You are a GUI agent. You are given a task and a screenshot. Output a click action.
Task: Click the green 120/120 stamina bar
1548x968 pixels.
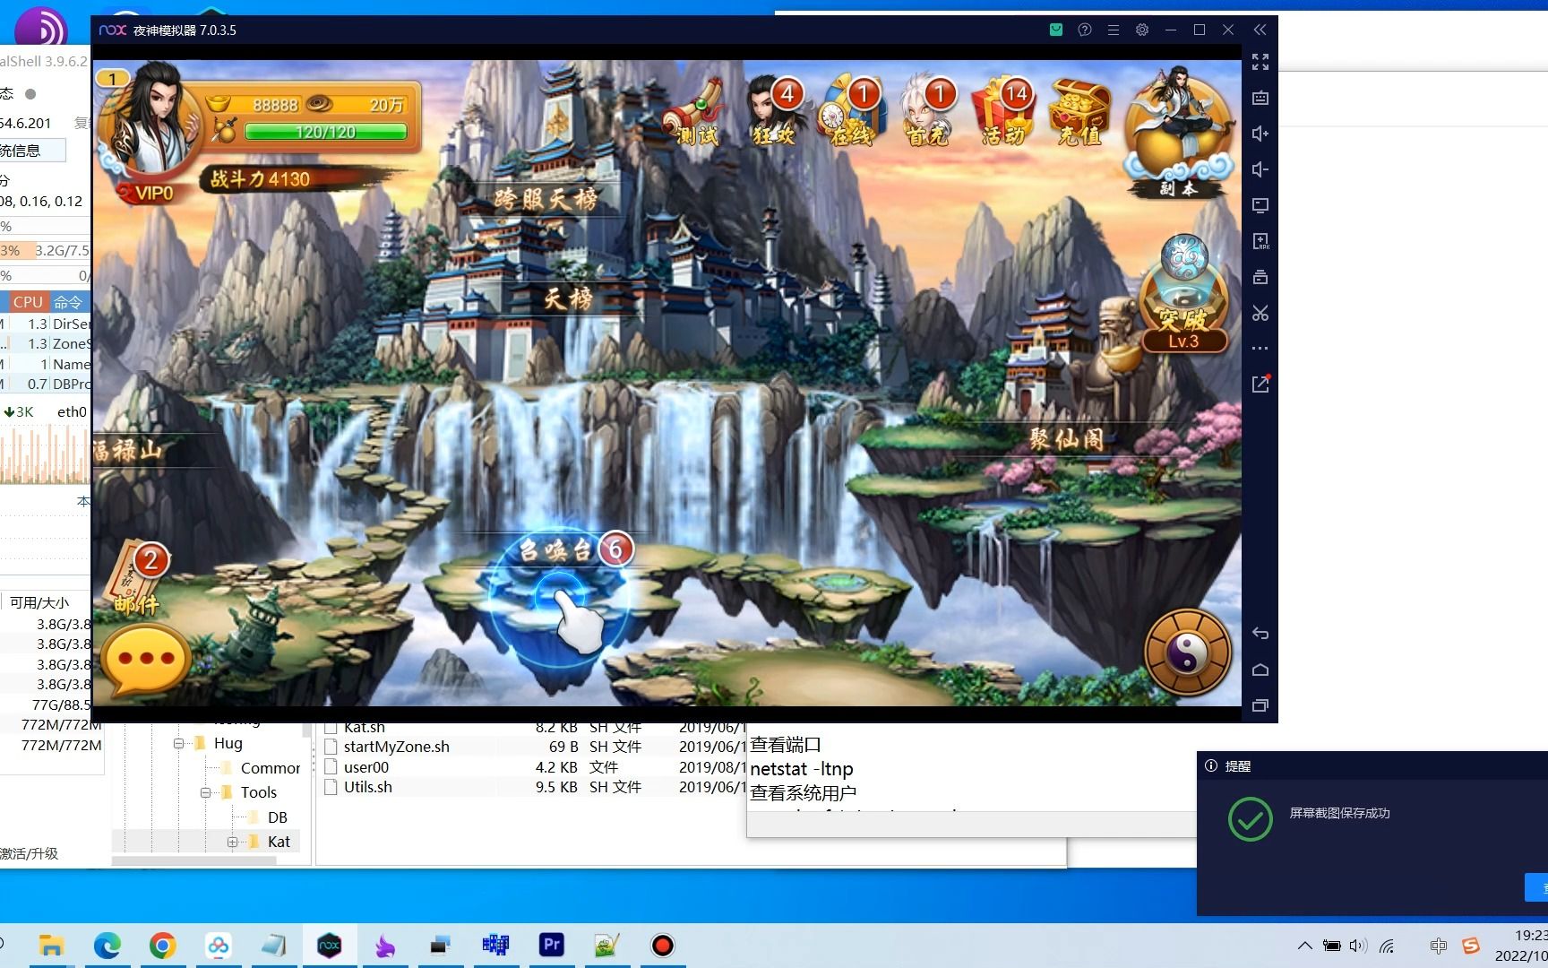(x=326, y=132)
